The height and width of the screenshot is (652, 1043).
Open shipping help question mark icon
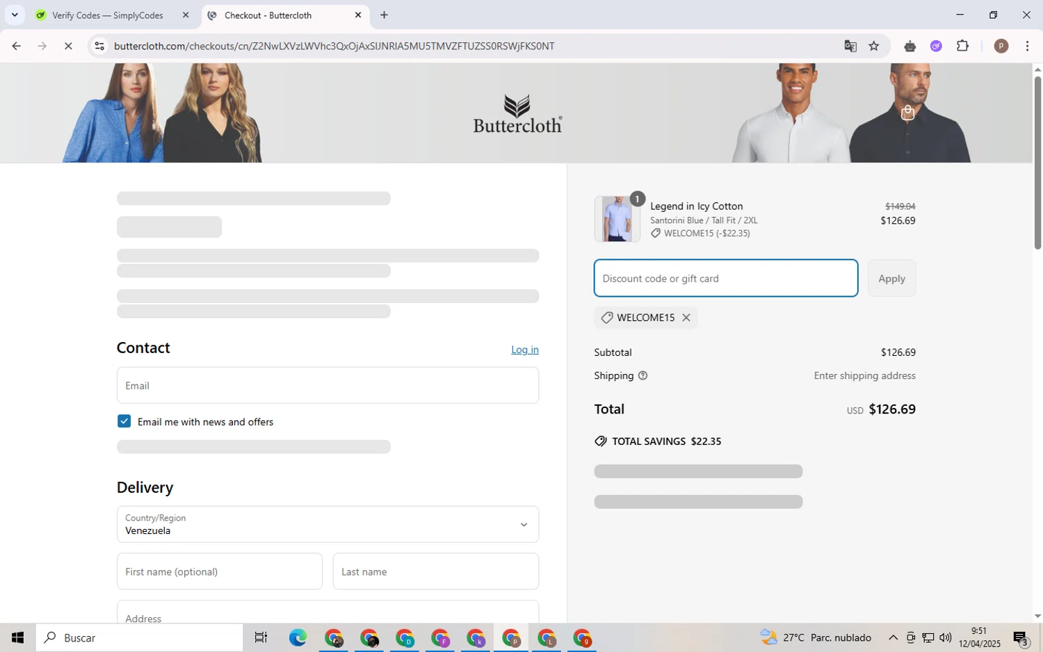[x=642, y=375]
